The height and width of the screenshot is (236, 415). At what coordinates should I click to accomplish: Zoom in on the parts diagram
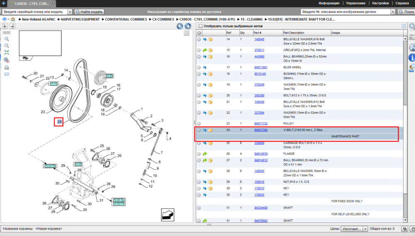tap(7, 39)
